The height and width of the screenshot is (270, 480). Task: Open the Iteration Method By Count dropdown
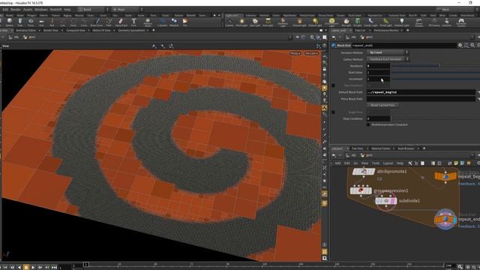point(388,52)
